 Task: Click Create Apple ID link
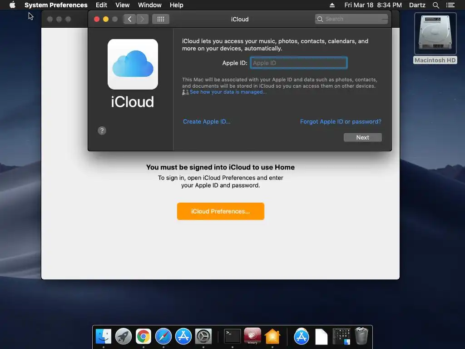coord(207,122)
